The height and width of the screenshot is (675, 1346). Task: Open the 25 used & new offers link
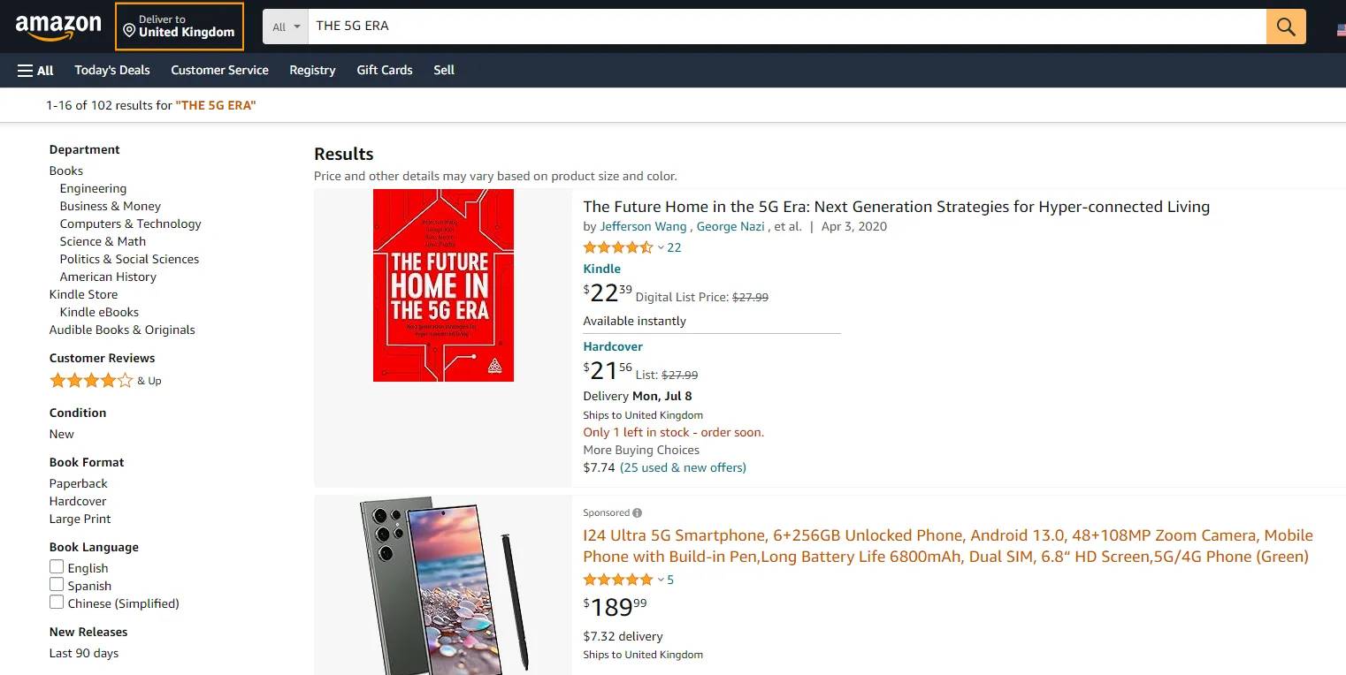[683, 467]
